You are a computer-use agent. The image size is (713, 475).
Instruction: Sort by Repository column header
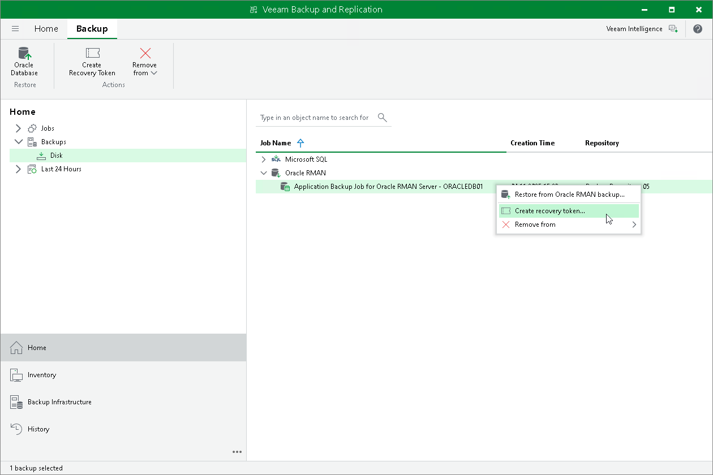(602, 143)
